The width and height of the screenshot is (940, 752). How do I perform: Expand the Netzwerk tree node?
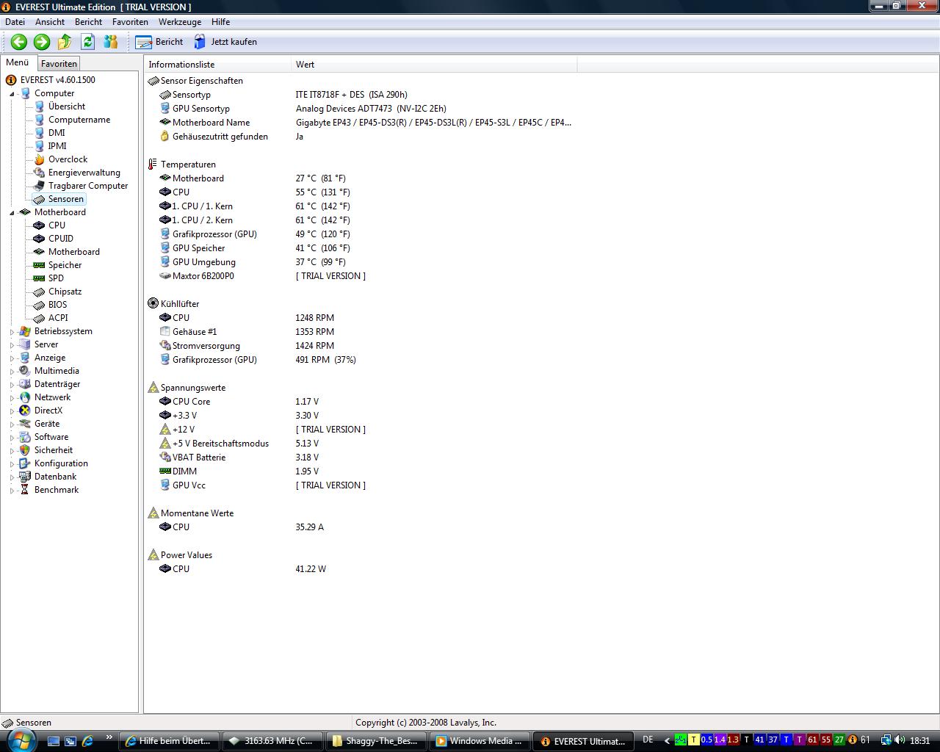[x=12, y=397]
